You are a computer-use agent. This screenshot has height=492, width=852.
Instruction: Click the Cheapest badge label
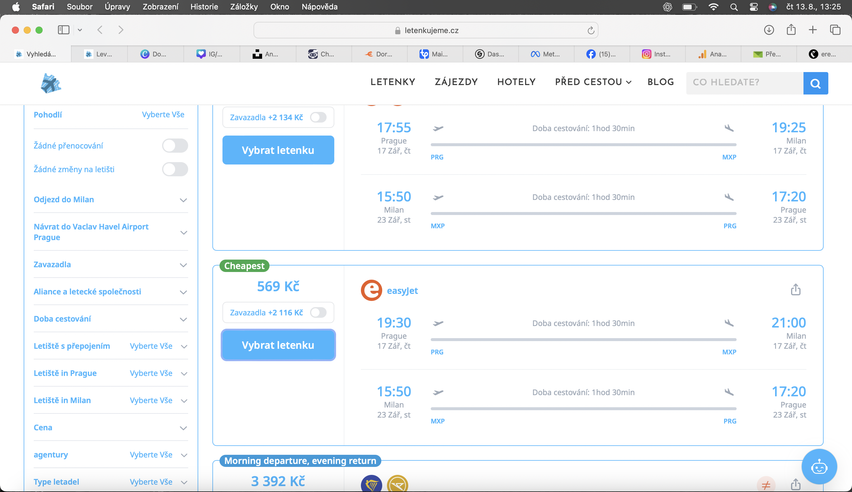tap(244, 266)
